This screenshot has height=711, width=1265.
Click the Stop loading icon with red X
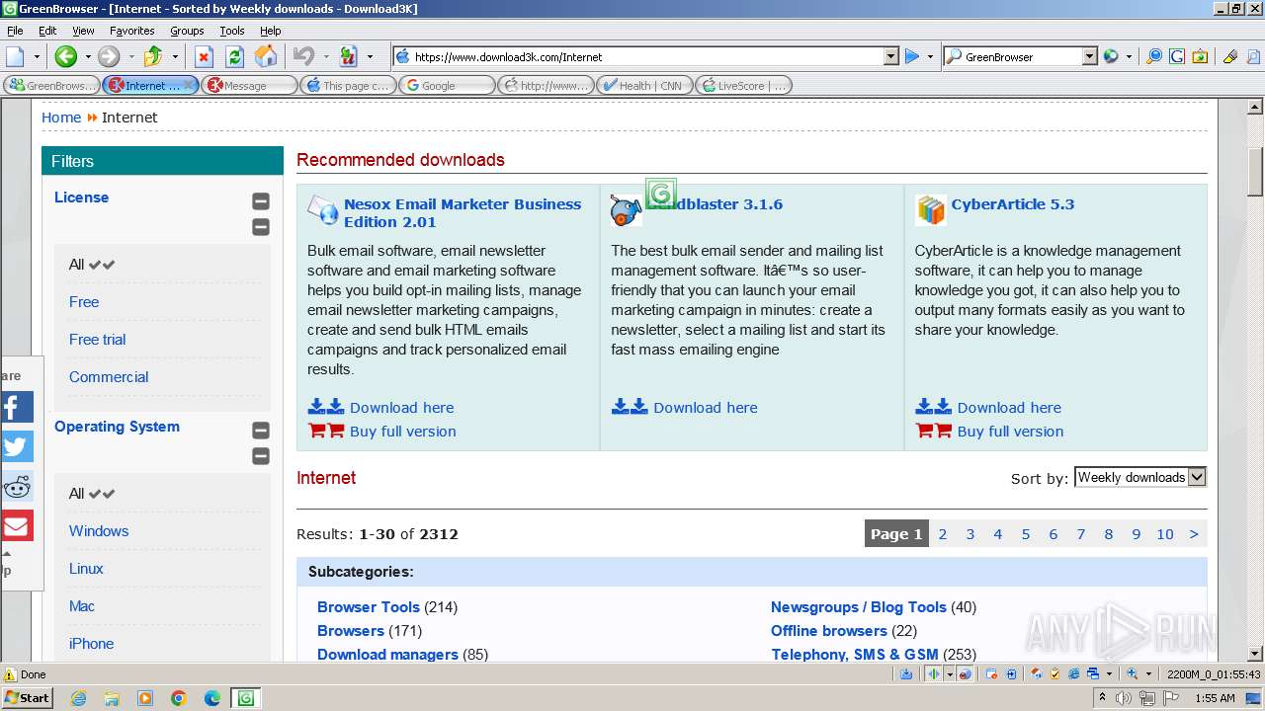[204, 56]
